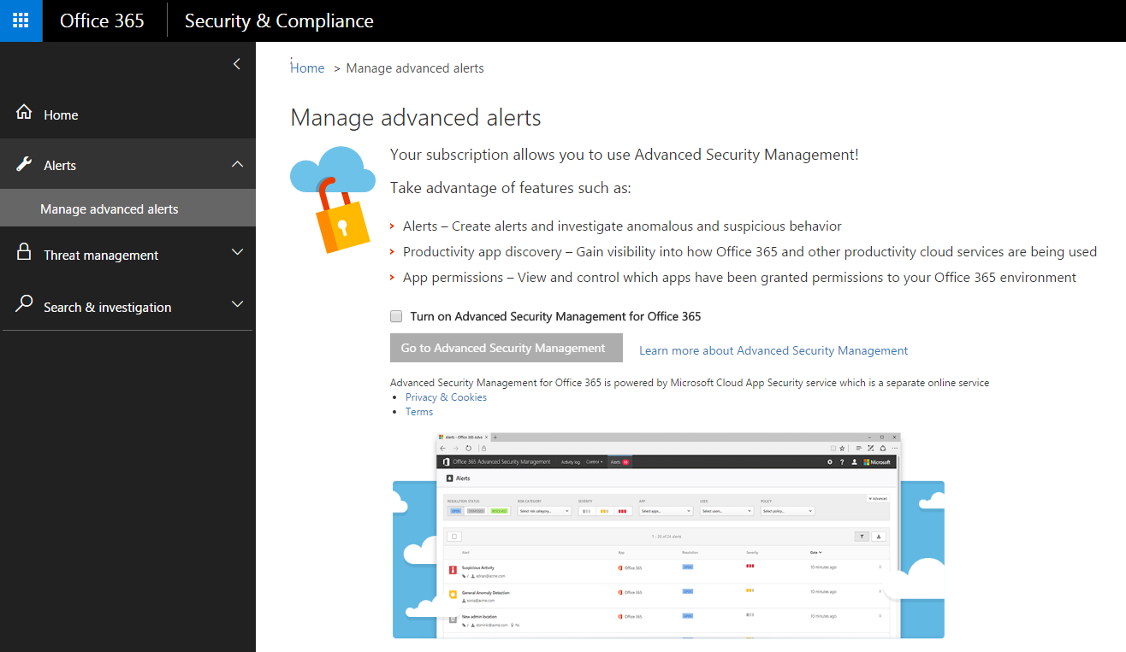Image resolution: width=1126 pixels, height=652 pixels.
Task: Open the Office 365 app launcher grid
Action: tap(21, 21)
